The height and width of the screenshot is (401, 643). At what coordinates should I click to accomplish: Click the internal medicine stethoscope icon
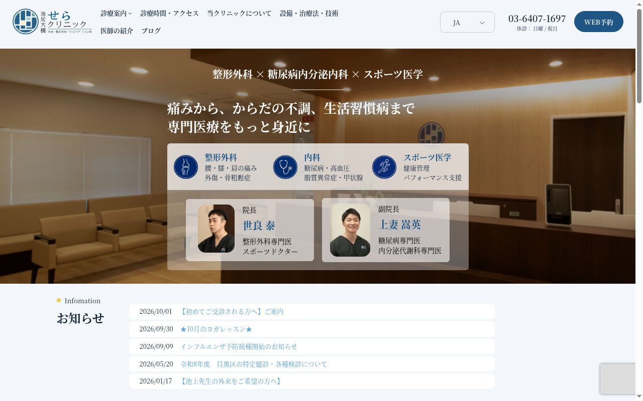click(x=285, y=167)
